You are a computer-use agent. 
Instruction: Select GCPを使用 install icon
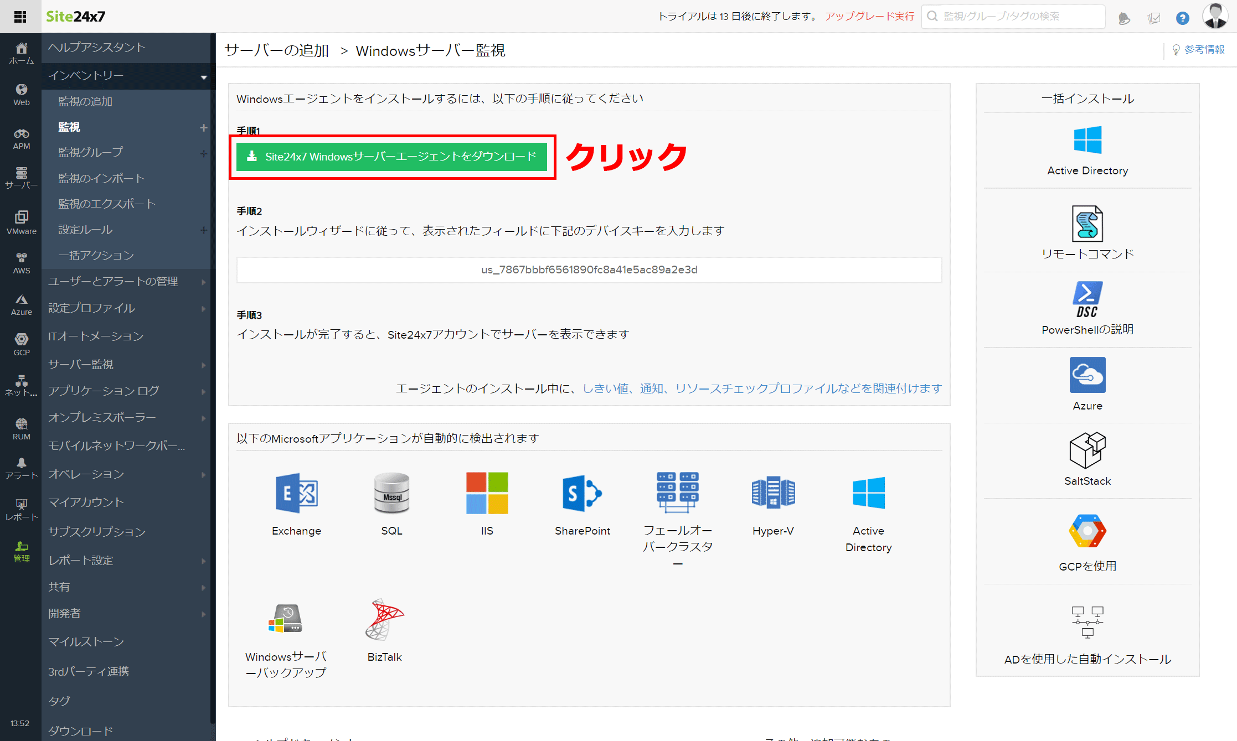click(1087, 531)
